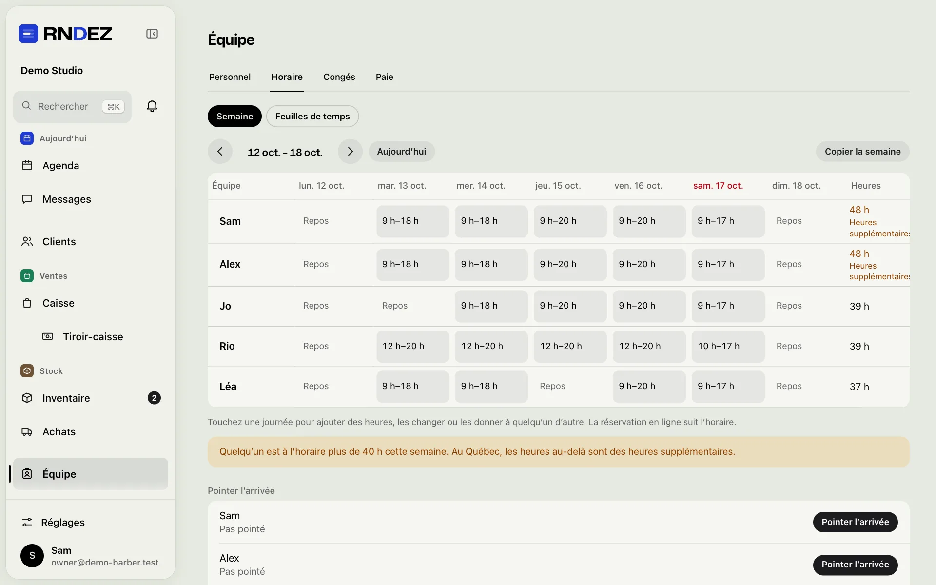Open Alex's Thursday 9 h–20 h shift

pyautogui.click(x=570, y=265)
